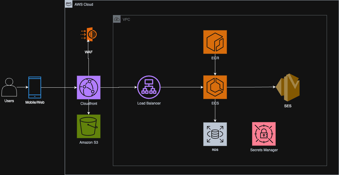Click the Load Balancer text label
The height and width of the screenshot is (175, 339).
149,103
